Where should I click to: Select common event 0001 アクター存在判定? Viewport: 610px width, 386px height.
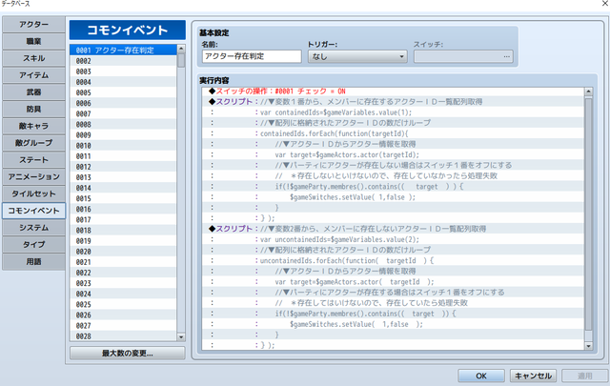click(123, 51)
